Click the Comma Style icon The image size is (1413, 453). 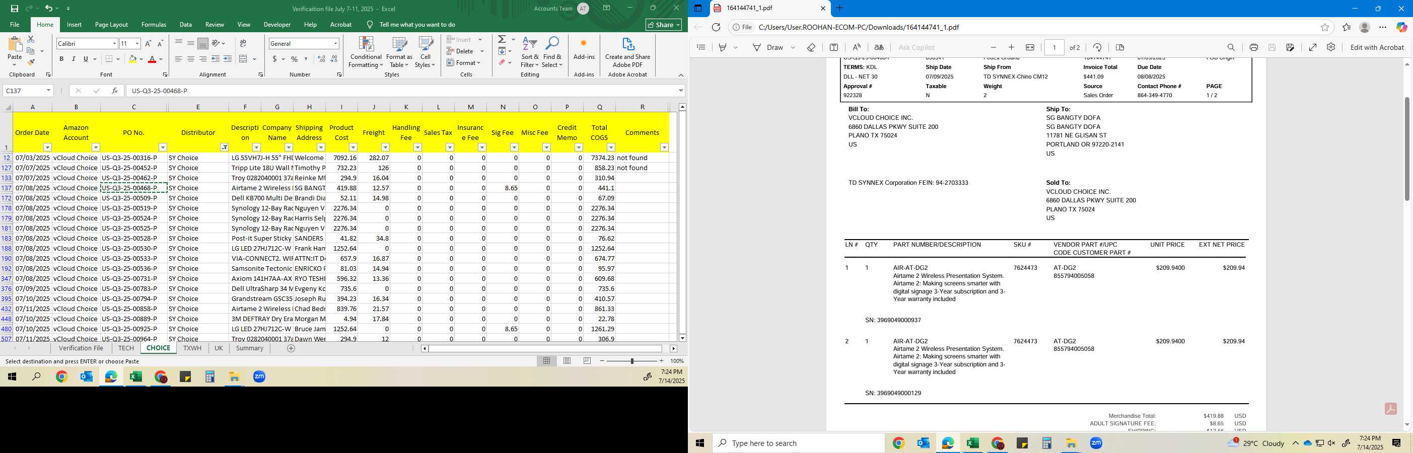(x=306, y=59)
